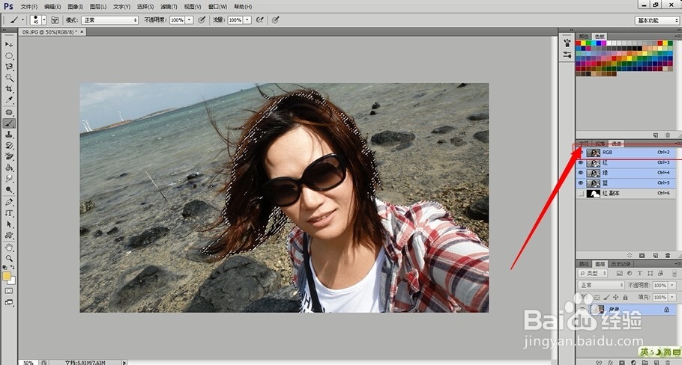Switch to the 路径 tab

[584, 264]
